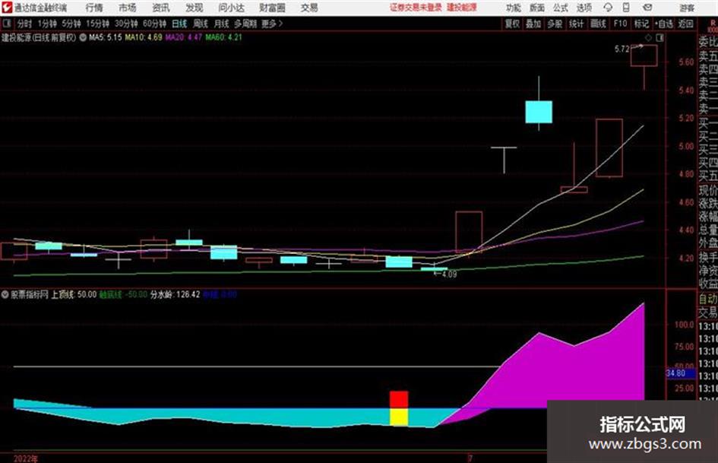Open the 资讯 menu

click(161, 8)
